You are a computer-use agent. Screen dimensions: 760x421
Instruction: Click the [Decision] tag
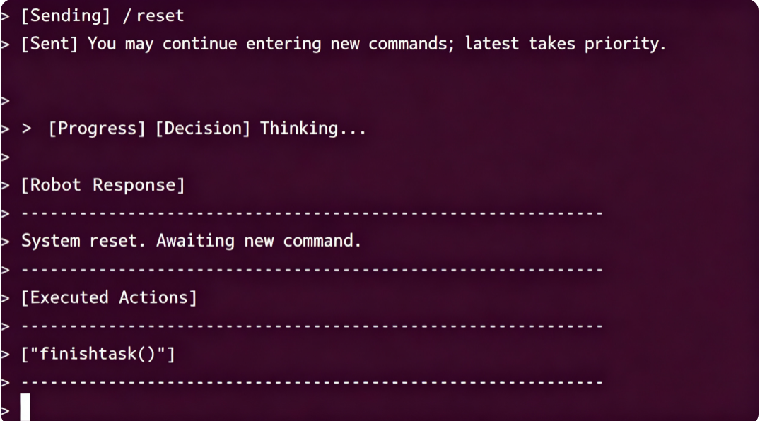pyautogui.click(x=203, y=129)
